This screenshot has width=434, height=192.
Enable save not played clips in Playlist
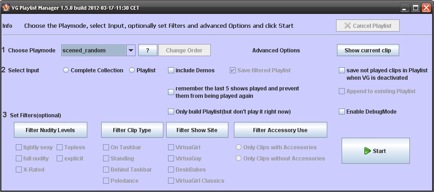coord(342,70)
